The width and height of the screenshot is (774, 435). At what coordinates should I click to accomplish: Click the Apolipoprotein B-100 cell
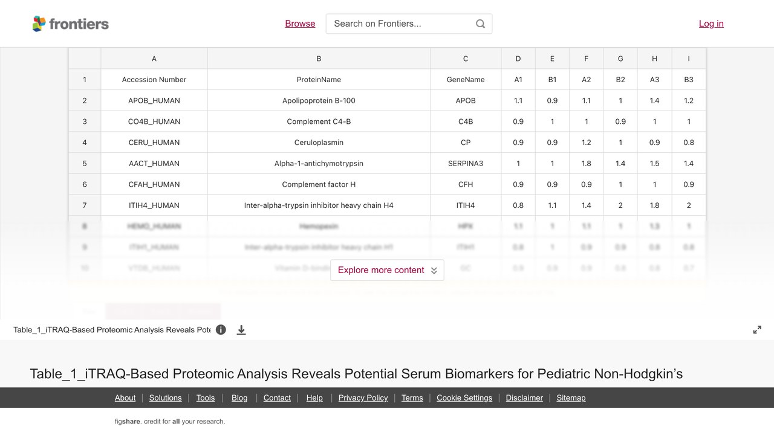pyautogui.click(x=319, y=100)
